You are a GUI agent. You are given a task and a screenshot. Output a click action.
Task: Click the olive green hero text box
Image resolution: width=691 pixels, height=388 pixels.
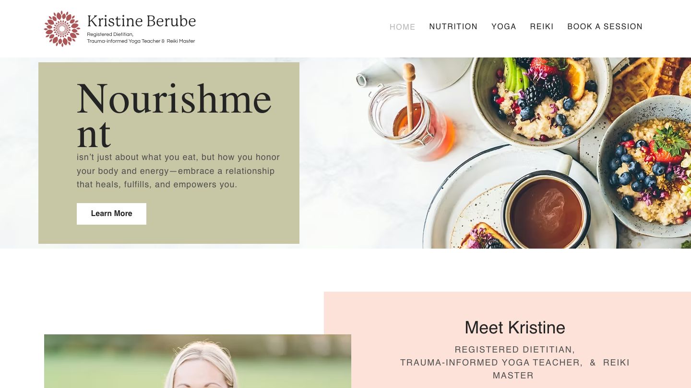tap(169, 153)
